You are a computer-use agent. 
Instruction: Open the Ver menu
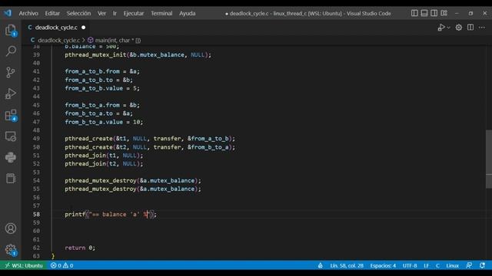pos(101,14)
